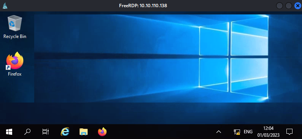The image size is (302, 139).
Task: Maximize the FreeRDP window
Action: (289, 6)
